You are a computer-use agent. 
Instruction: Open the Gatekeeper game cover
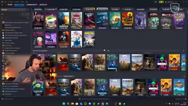pos(102,21)
